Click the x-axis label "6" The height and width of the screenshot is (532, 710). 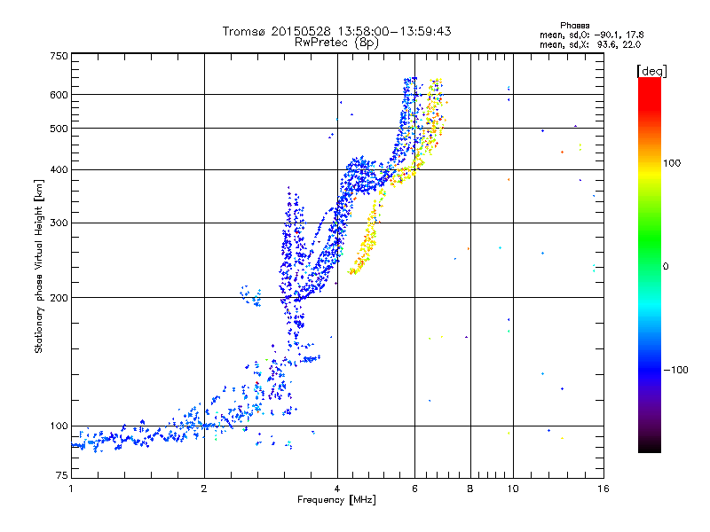[x=414, y=489]
